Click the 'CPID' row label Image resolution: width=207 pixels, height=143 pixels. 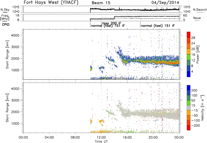(6, 25)
